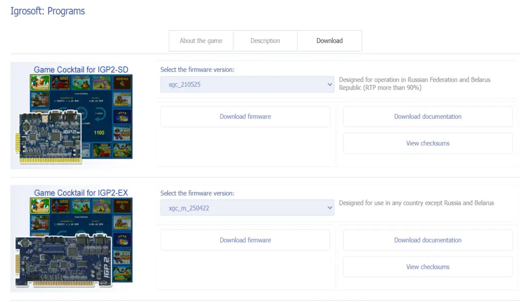This screenshot has width=529, height=302.
Task: Open the xgc_m_250422 firmware version dropdown
Action: [247, 208]
